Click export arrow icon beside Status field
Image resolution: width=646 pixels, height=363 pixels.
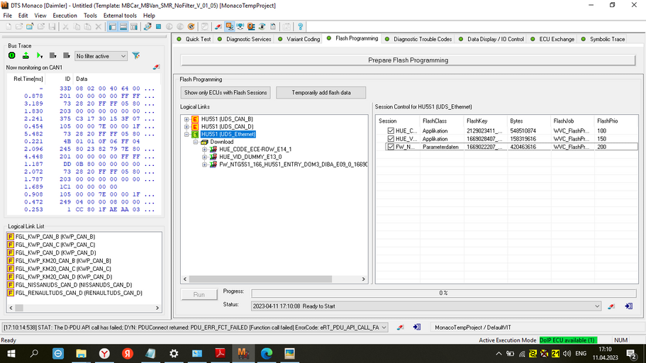629,306
